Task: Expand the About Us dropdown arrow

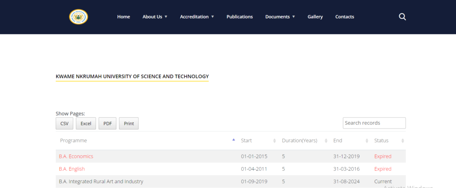Action: coord(166,17)
